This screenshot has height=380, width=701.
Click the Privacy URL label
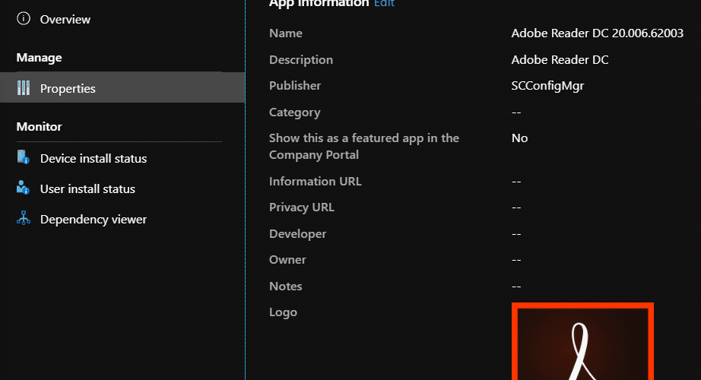pyautogui.click(x=302, y=207)
